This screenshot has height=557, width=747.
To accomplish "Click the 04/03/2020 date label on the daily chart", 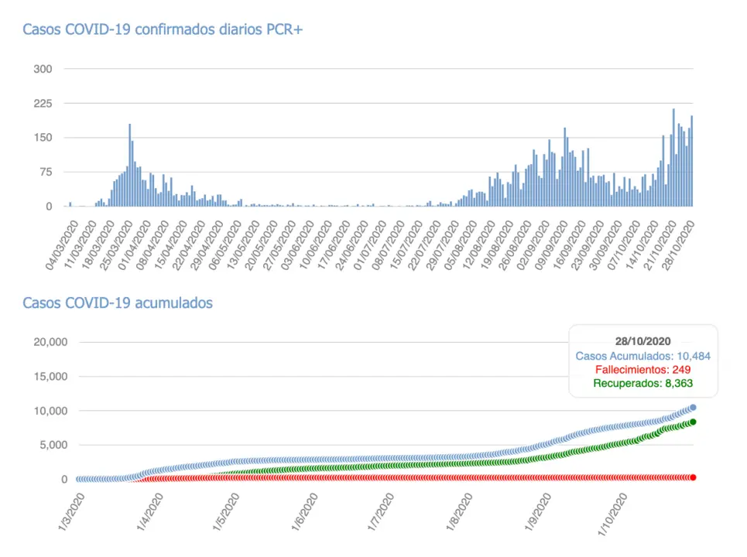I will pyautogui.click(x=60, y=244).
